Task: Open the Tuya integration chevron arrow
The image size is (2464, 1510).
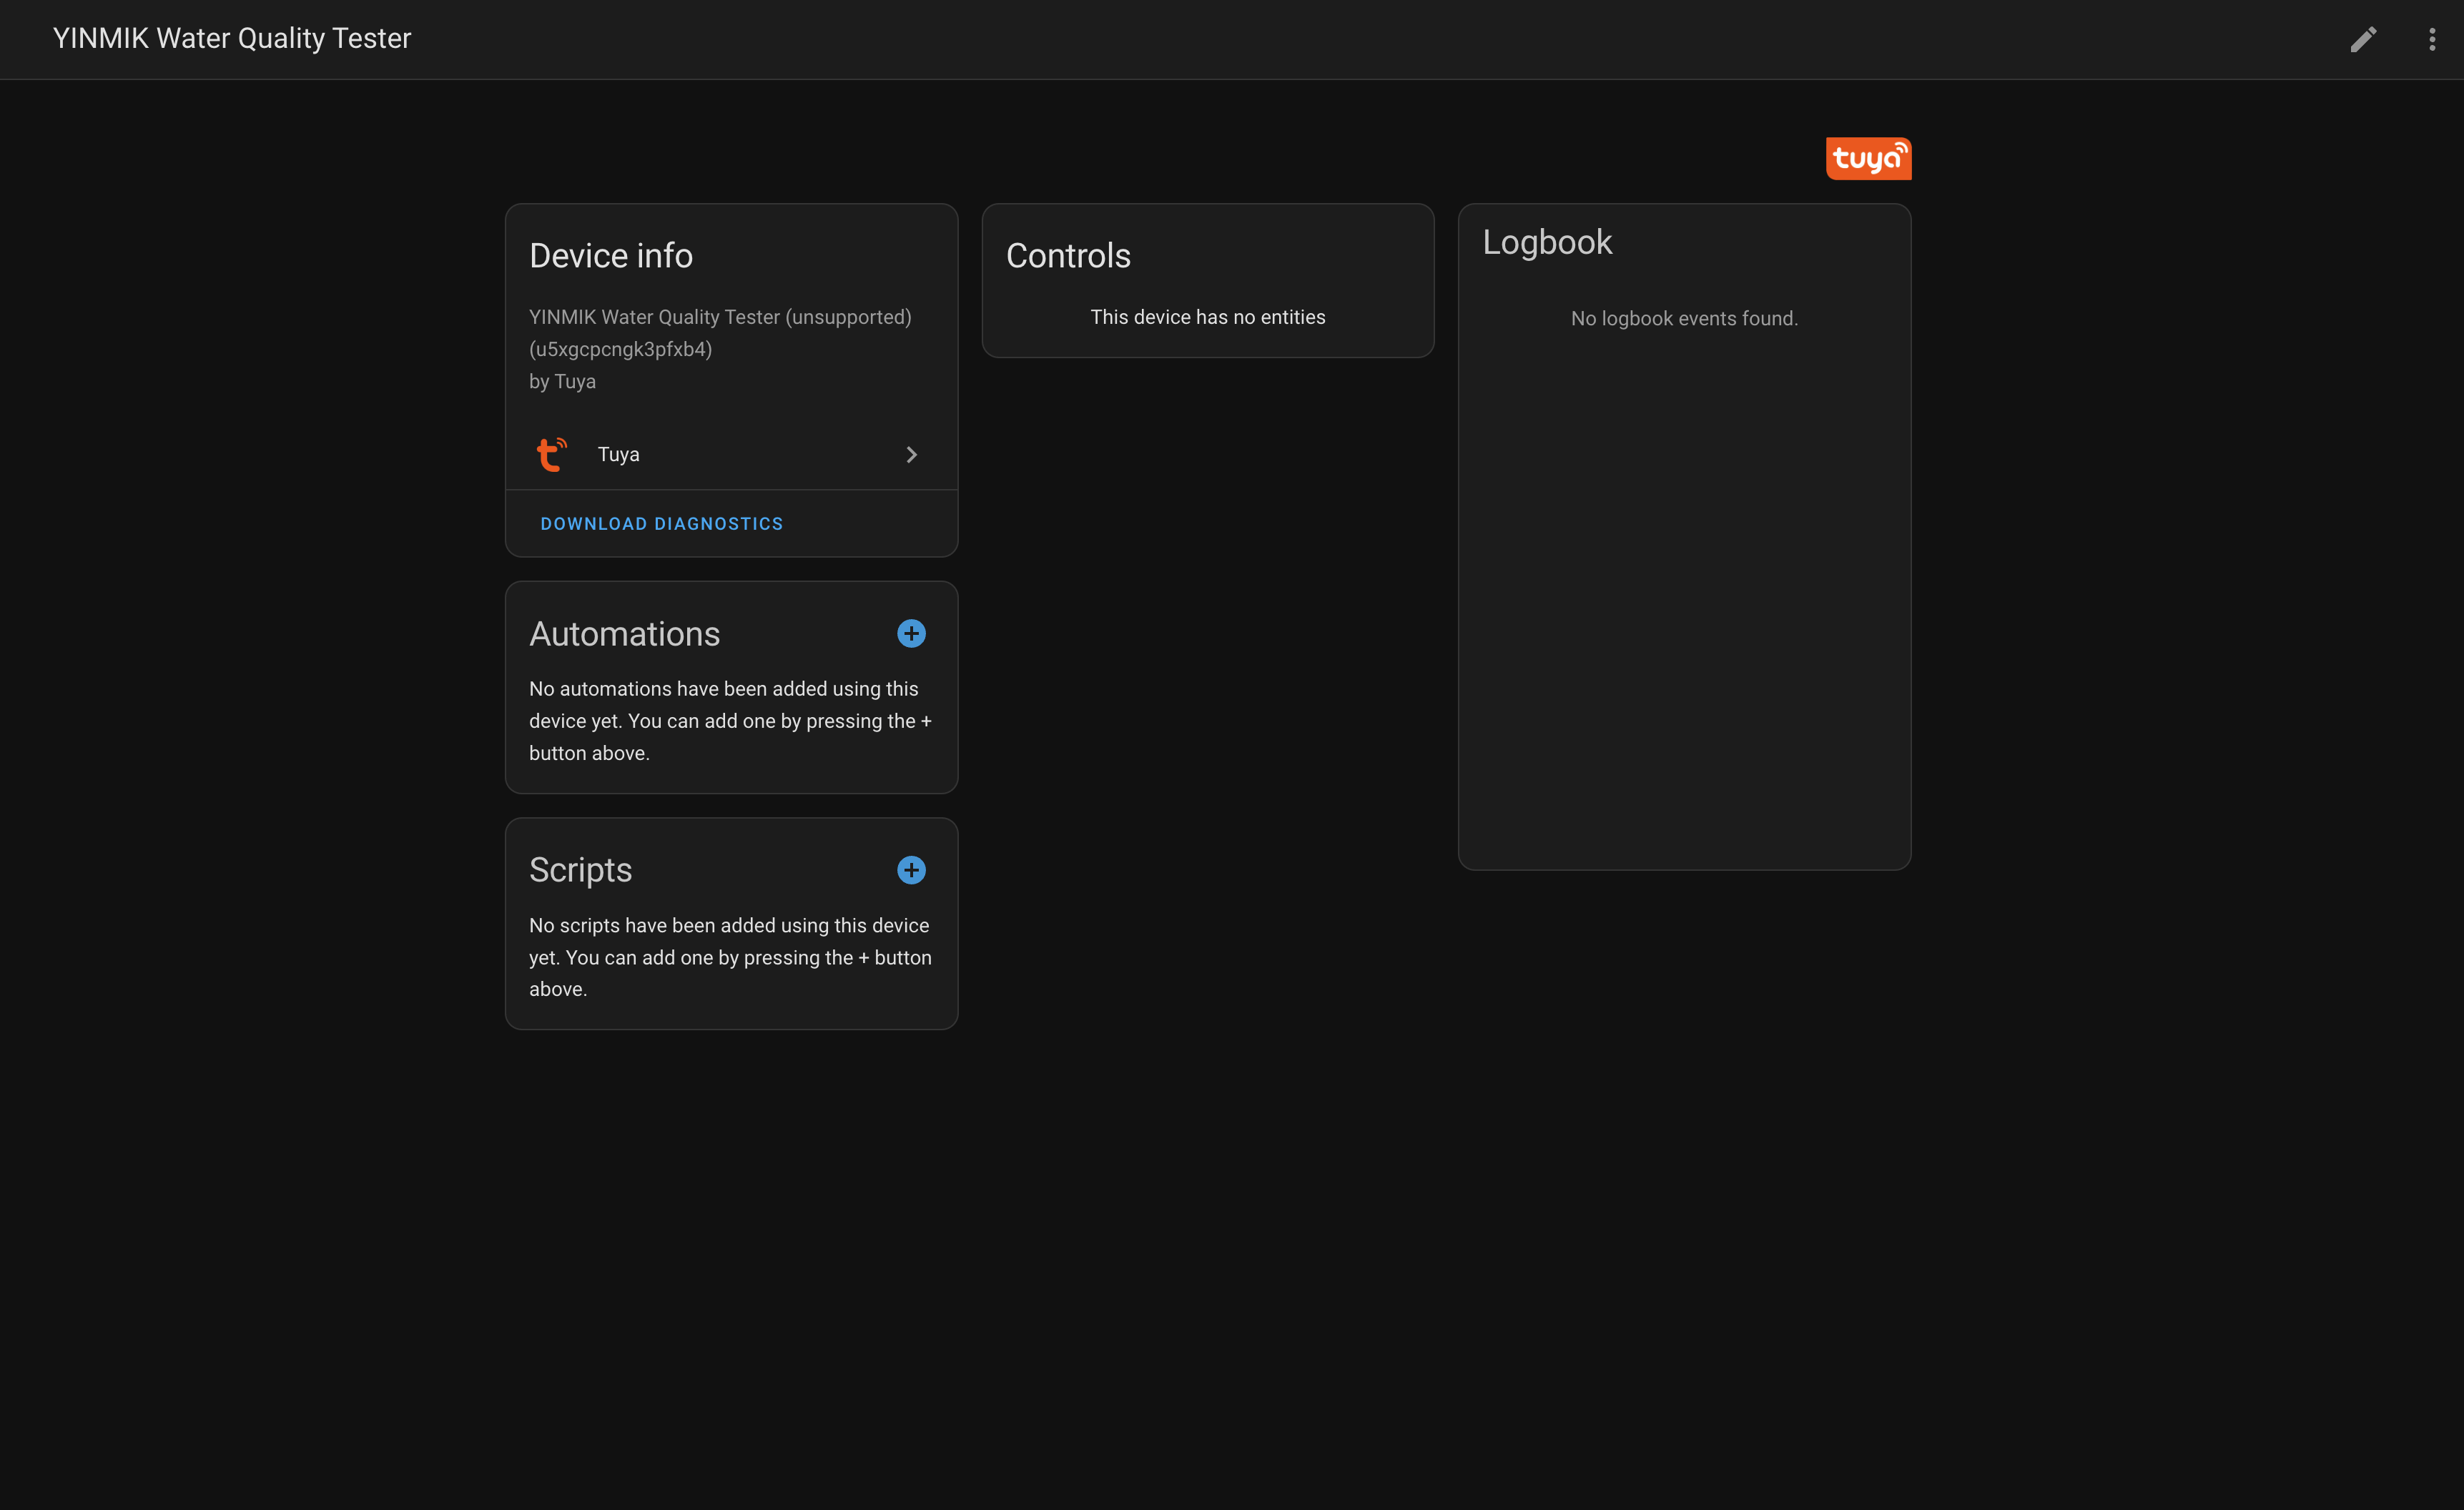Action: (911, 454)
